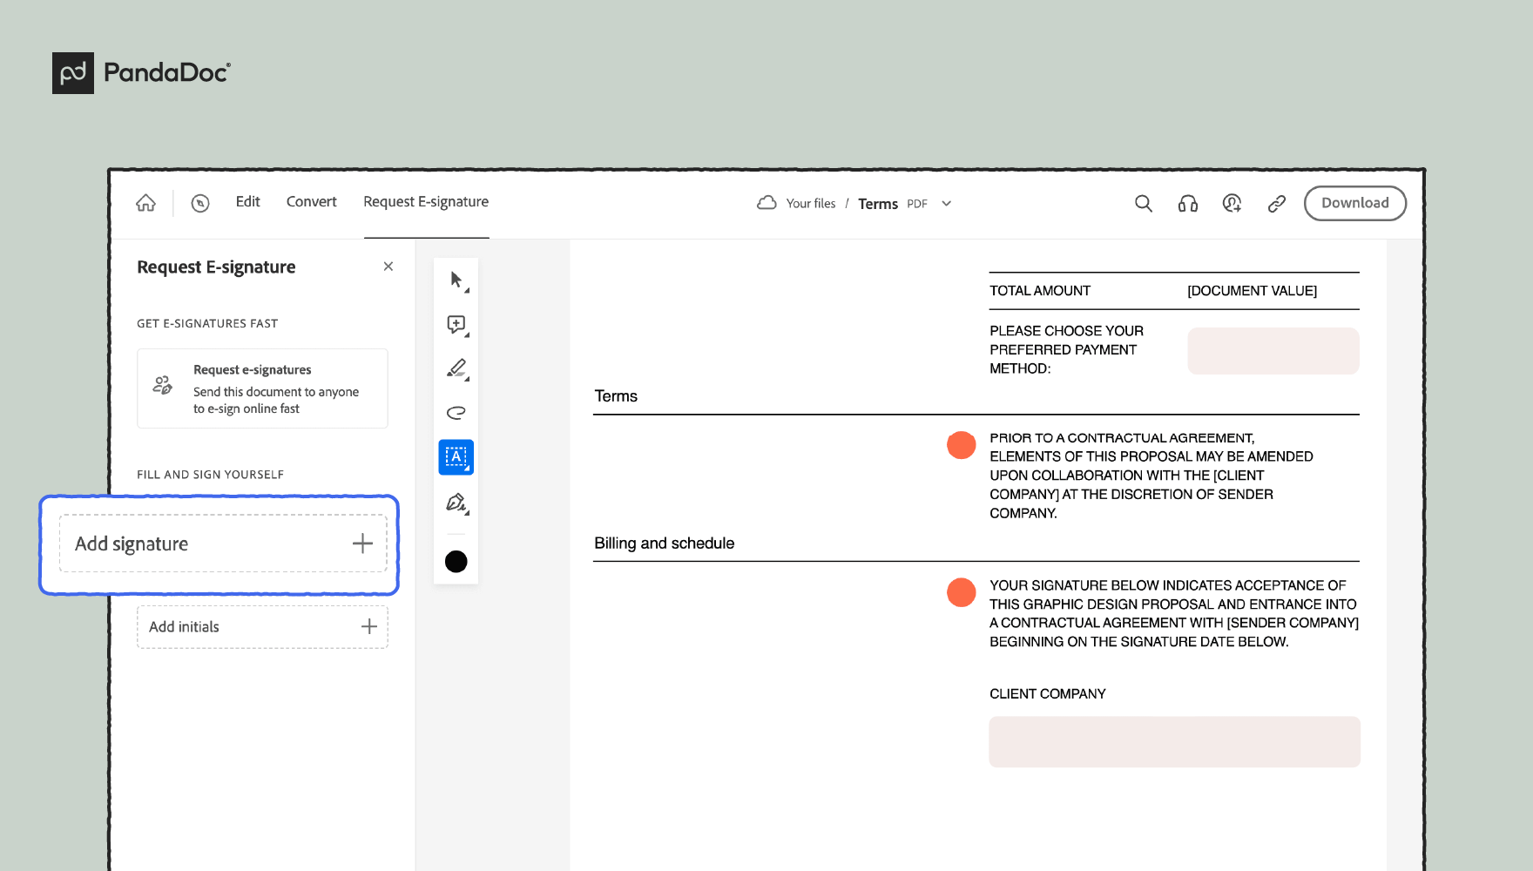
Task: Click the add people sharing icon
Action: [1232, 203]
